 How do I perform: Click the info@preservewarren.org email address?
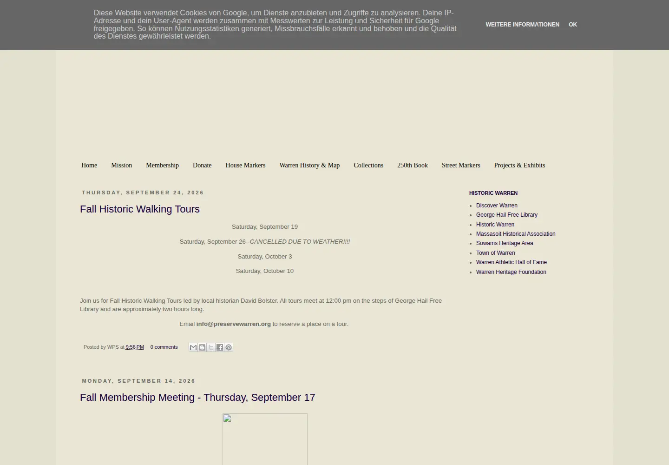coord(233,324)
